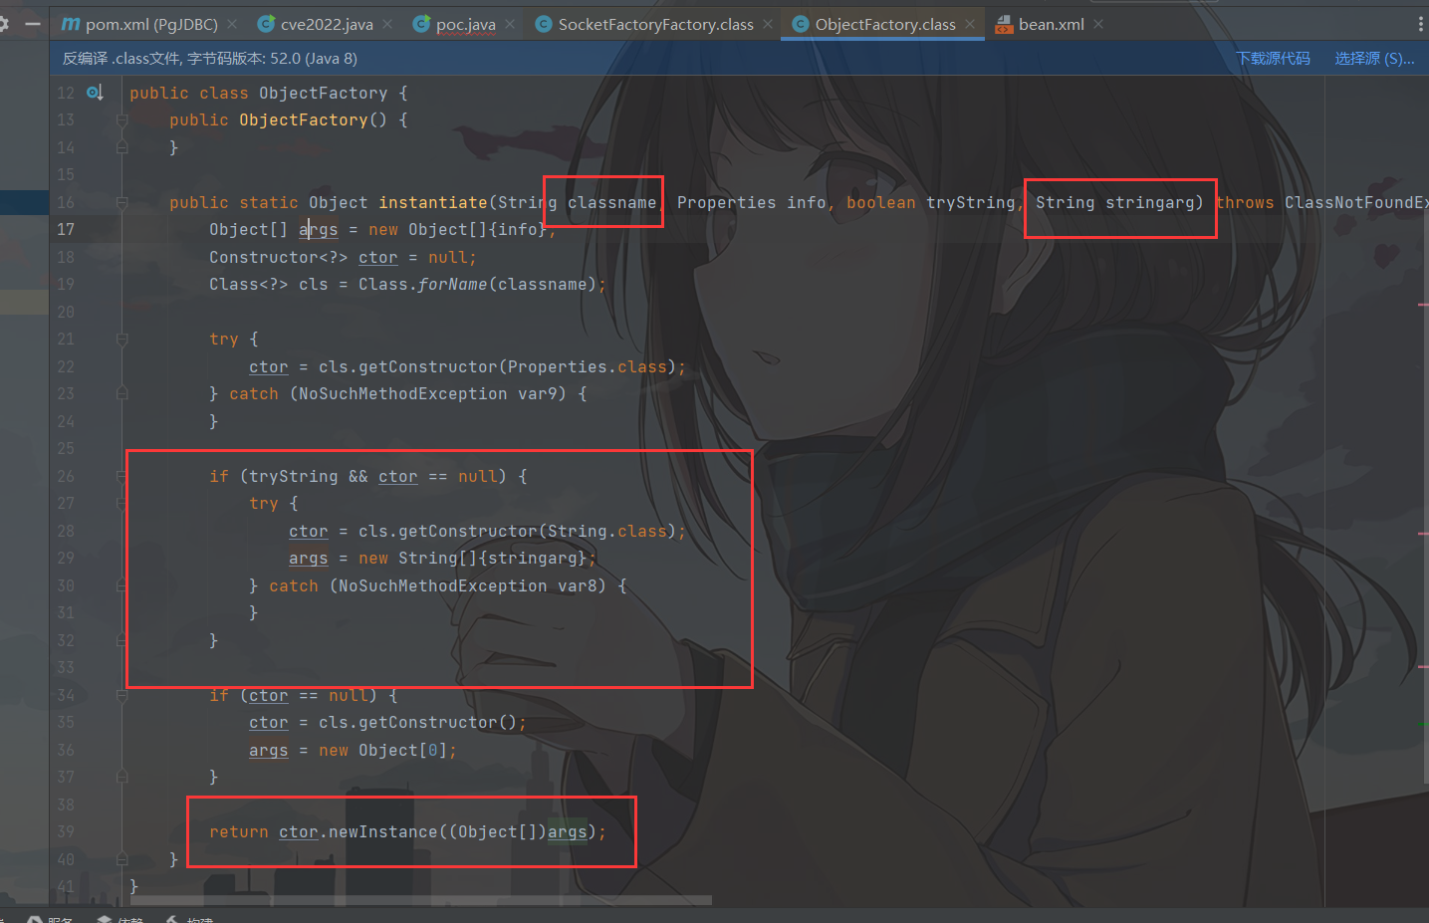Click the 下载源代码 link
This screenshot has height=923, width=1429.
pyautogui.click(x=1273, y=58)
